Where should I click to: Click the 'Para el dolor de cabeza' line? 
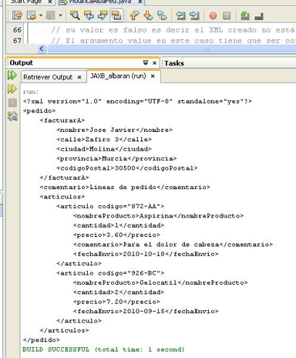(173, 245)
